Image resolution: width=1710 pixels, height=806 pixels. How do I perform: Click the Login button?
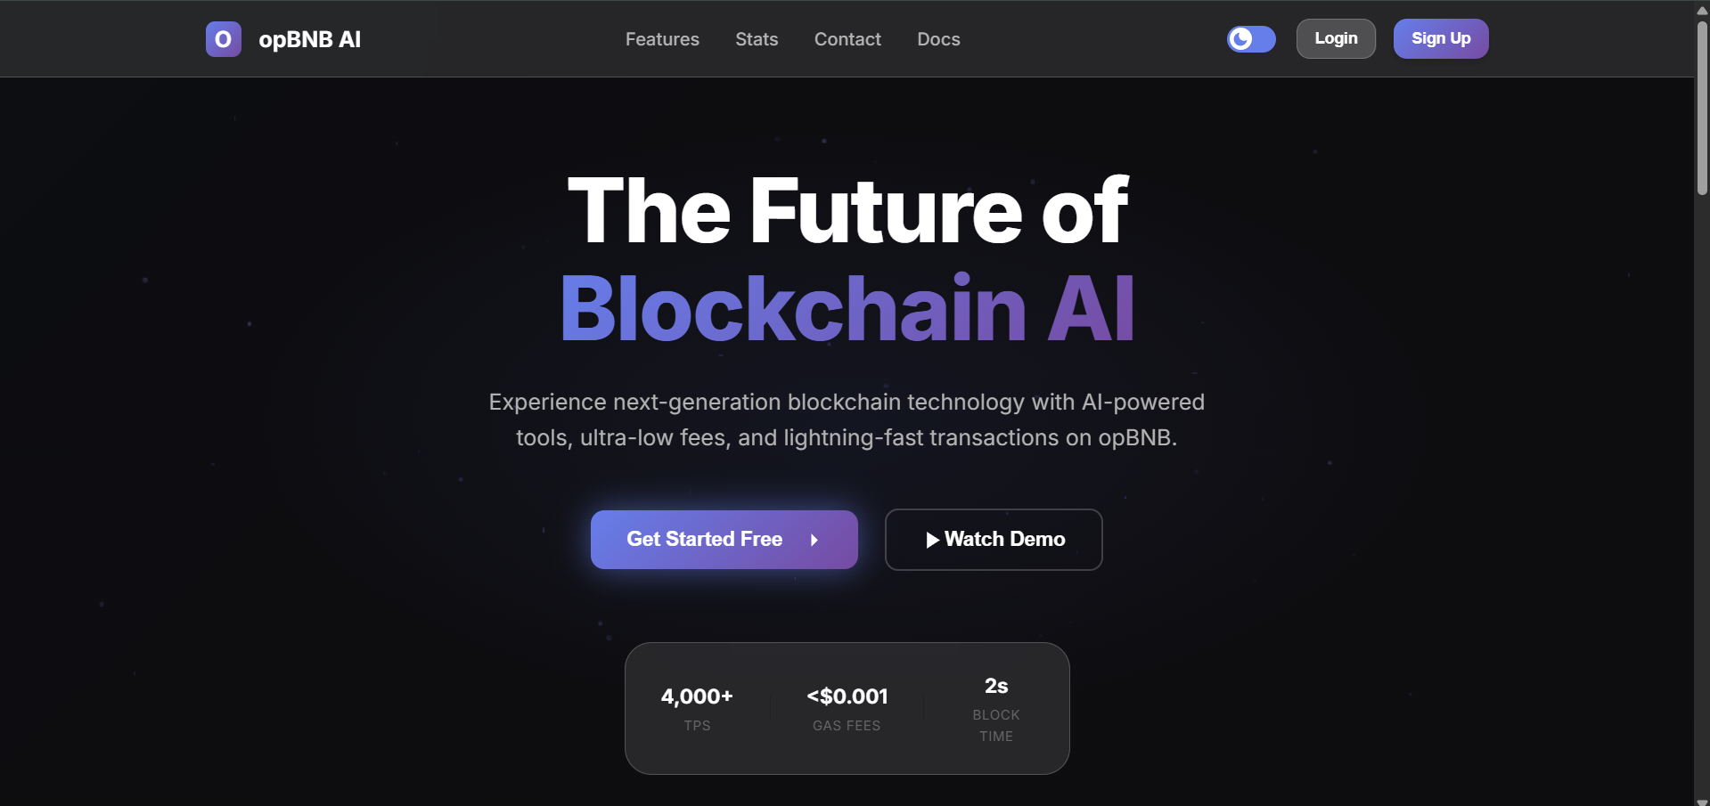point(1336,39)
